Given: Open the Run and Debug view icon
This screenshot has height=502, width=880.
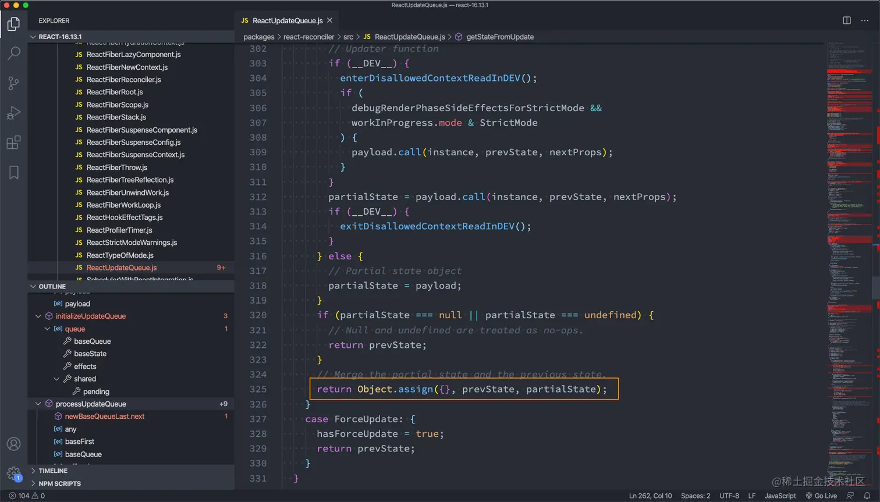Looking at the screenshot, I should (13, 113).
